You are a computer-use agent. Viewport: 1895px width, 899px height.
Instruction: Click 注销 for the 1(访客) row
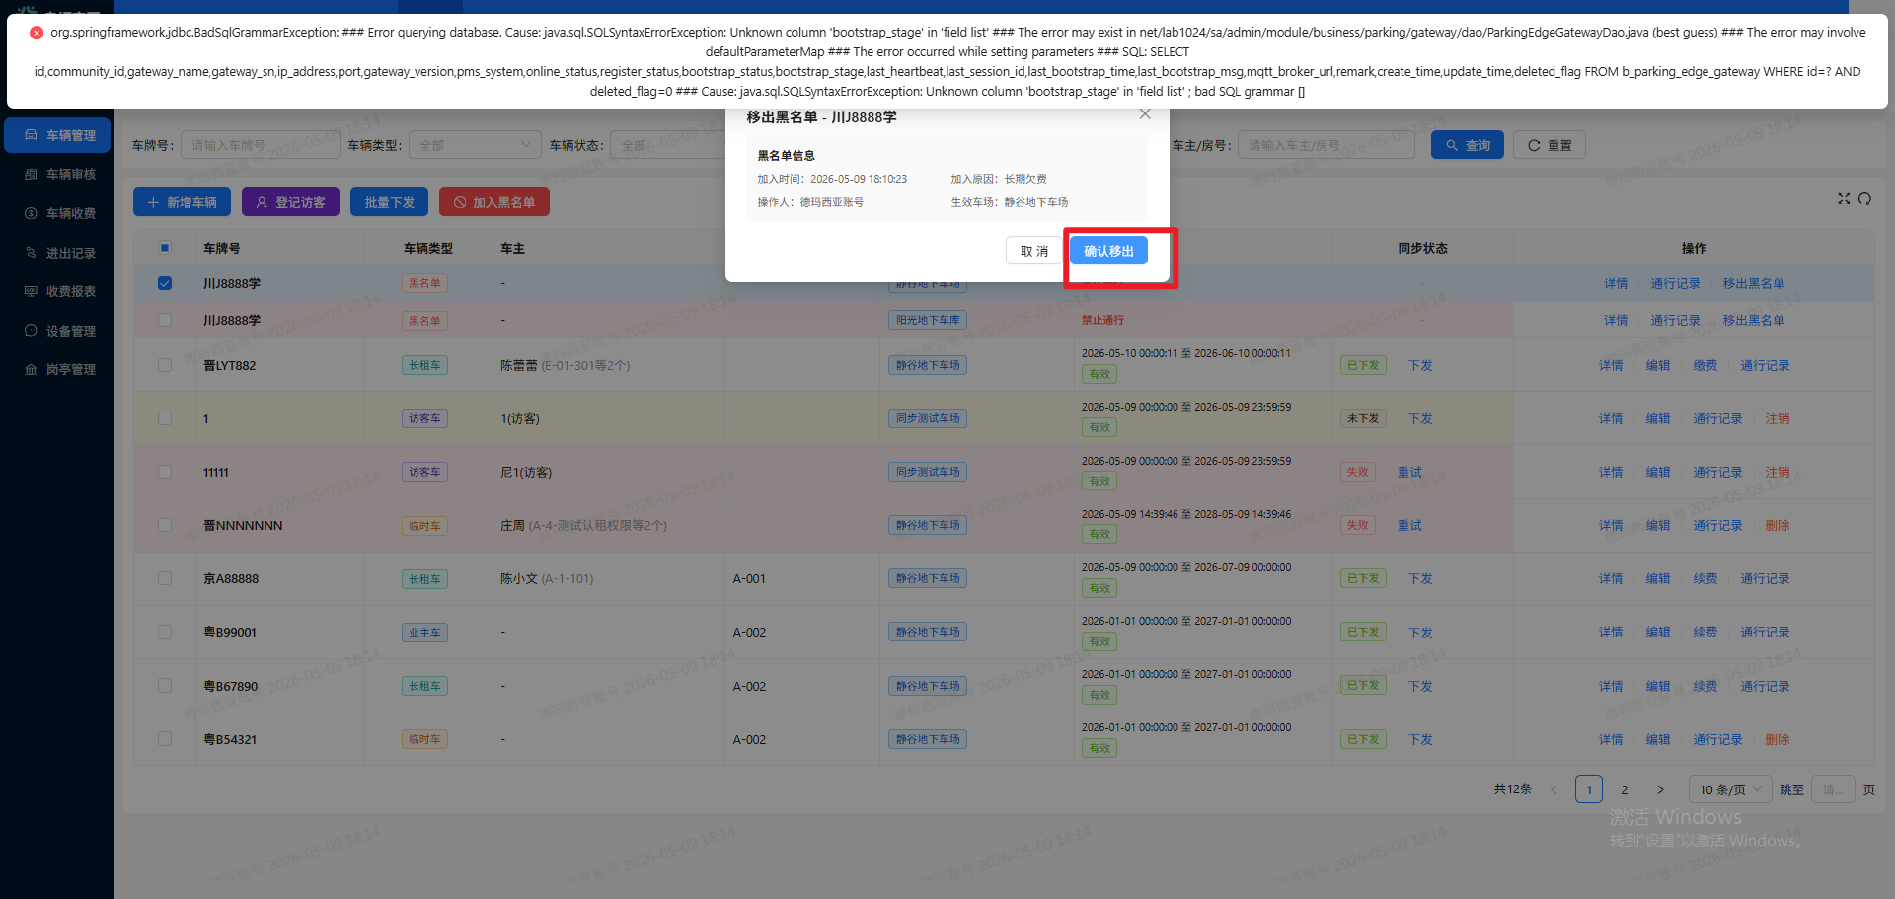1778,418
